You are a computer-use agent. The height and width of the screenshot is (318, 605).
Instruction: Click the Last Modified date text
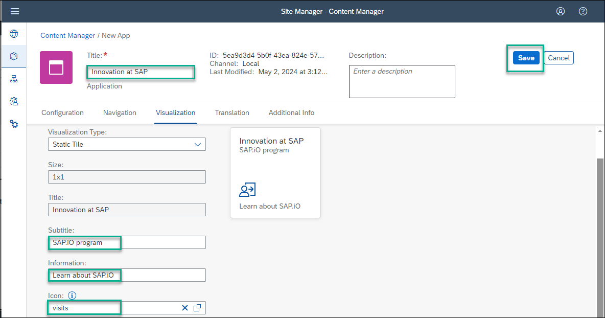(293, 72)
